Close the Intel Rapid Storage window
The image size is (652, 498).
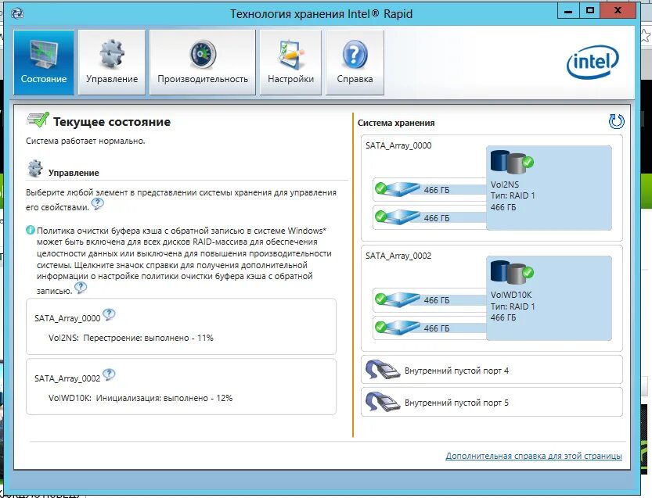618,11
